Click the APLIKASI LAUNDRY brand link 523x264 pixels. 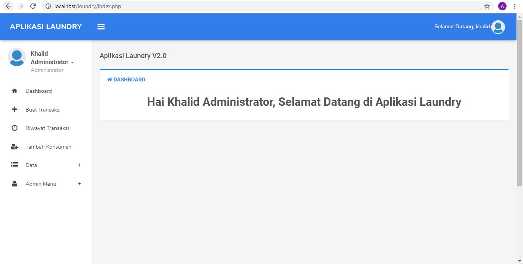click(46, 27)
